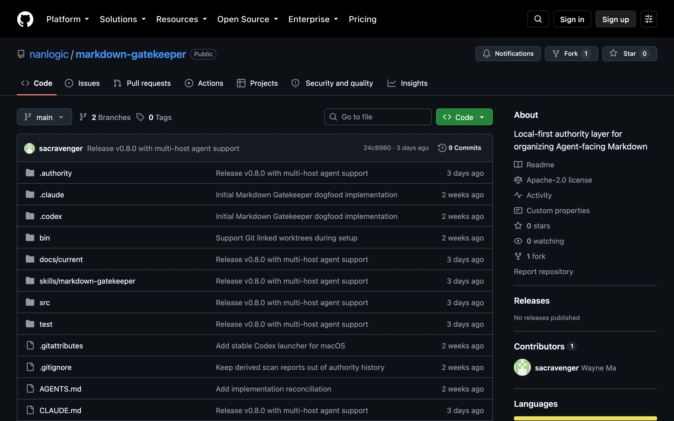This screenshot has width=674, height=421.
Task: Open the main branch selector dropdown
Action: pyautogui.click(x=44, y=117)
